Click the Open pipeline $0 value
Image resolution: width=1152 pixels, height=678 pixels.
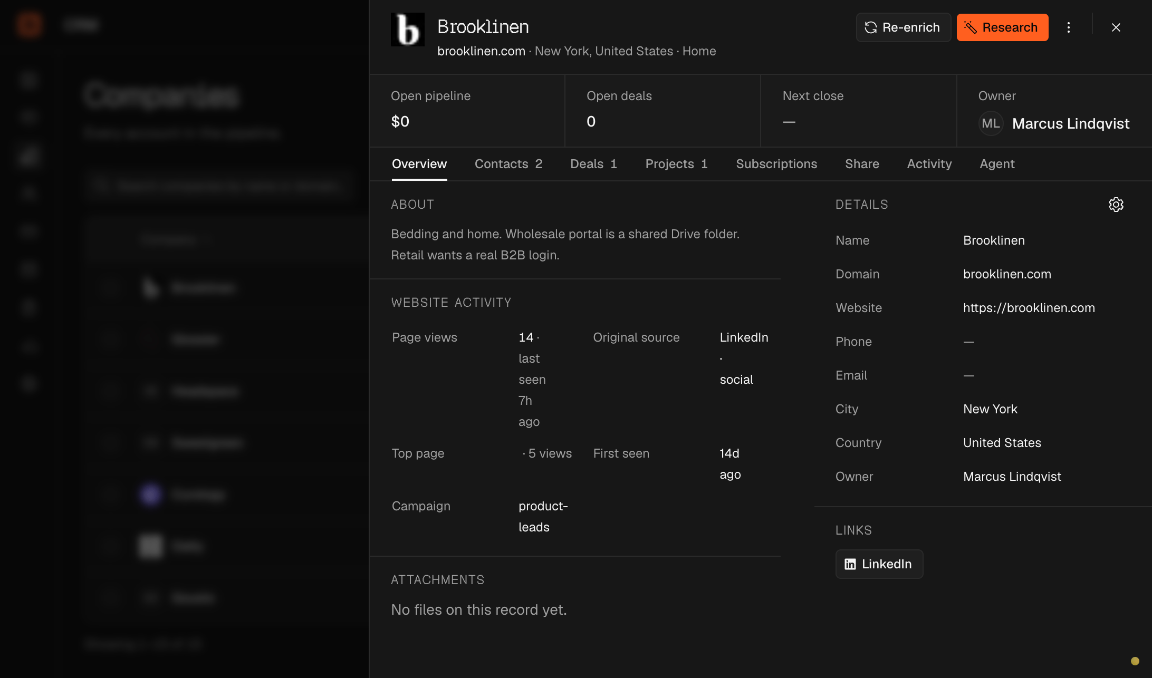click(x=400, y=122)
